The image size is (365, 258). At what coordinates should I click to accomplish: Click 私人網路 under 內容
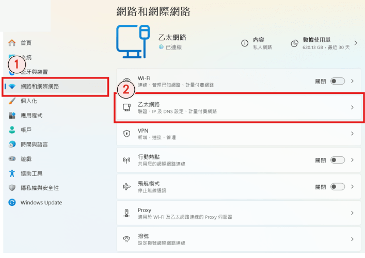click(x=262, y=47)
